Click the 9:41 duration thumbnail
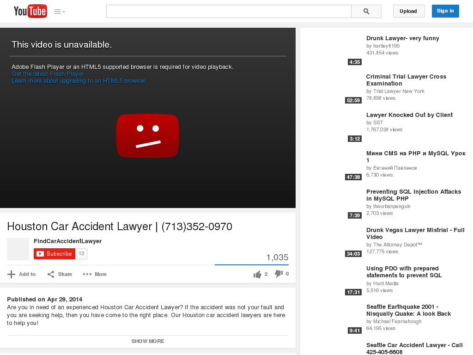473x355 pixels. (x=354, y=331)
